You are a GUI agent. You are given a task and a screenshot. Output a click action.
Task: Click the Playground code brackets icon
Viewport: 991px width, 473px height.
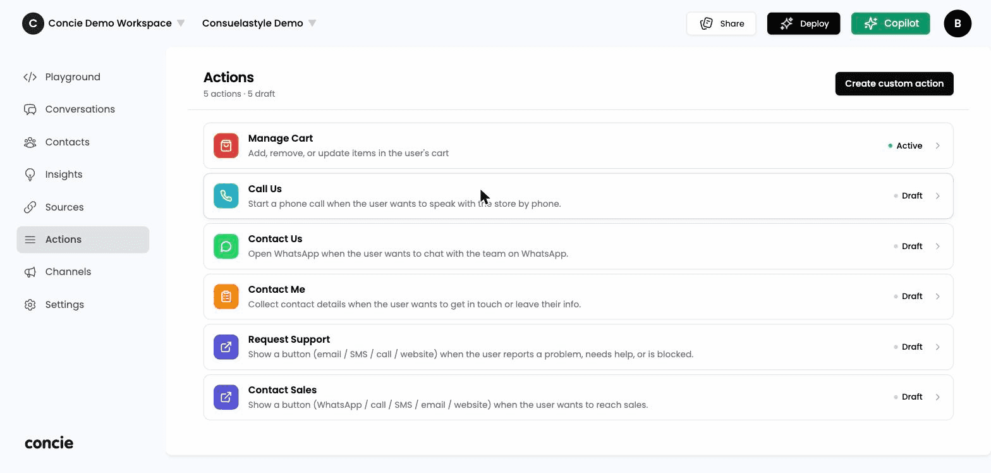coord(30,77)
